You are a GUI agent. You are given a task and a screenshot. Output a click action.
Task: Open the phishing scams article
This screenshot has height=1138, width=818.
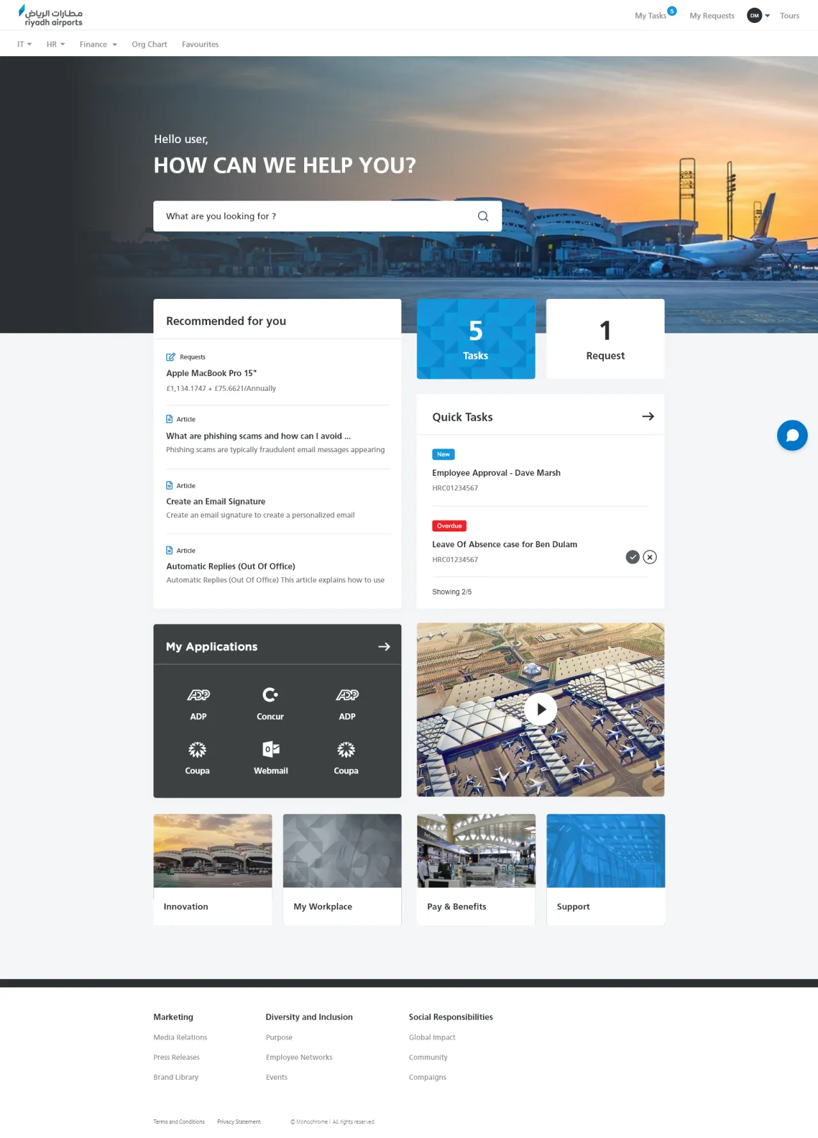(x=258, y=436)
